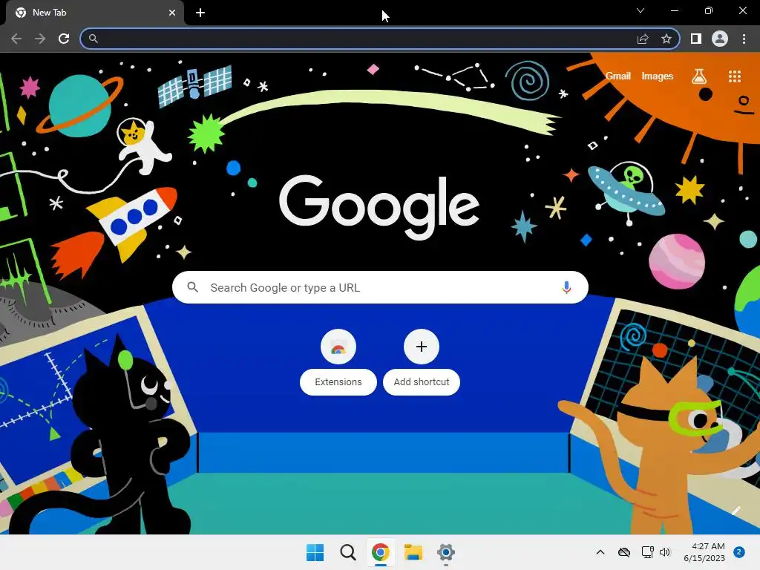Click the magnifier in the Google search box
The image size is (760, 570).
[x=192, y=287]
